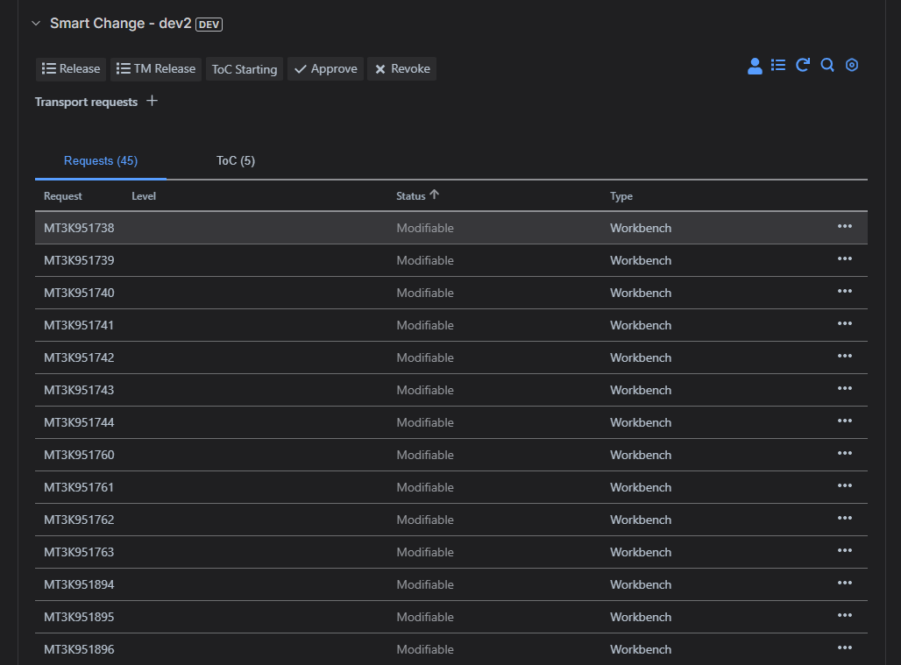Sort by the Type column header

[x=621, y=196]
